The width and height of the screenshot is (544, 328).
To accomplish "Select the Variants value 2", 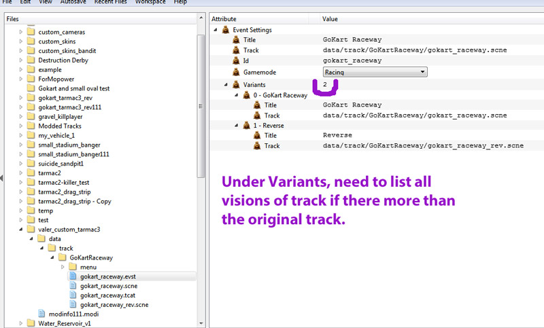I will 325,84.
